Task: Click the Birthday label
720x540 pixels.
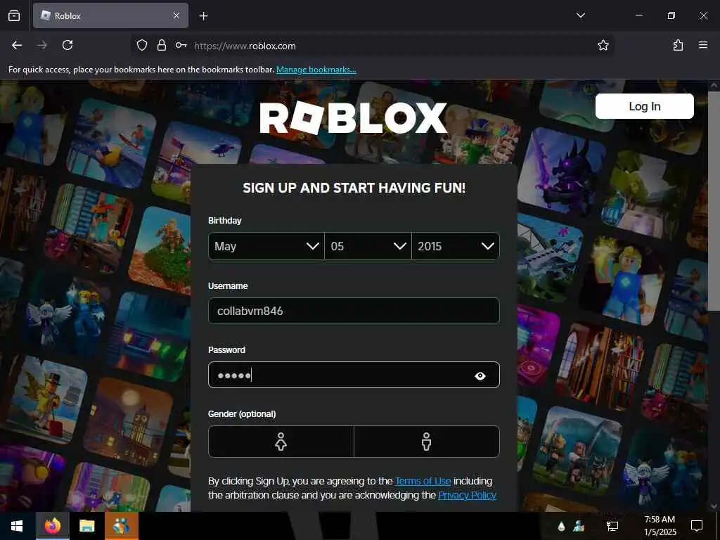Action: pos(224,220)
